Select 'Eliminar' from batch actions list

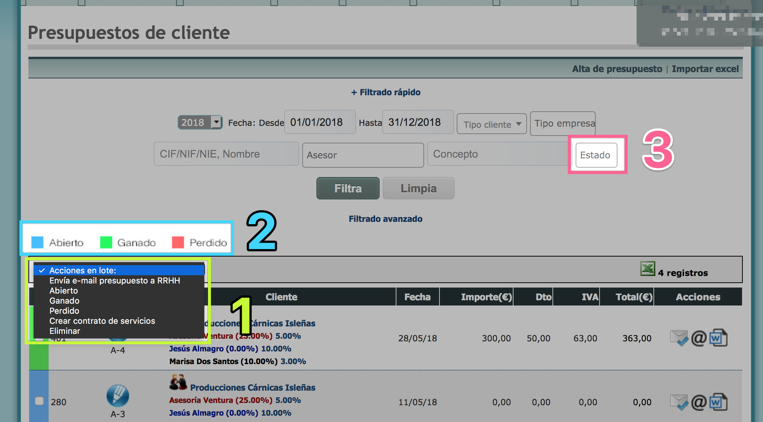pos(65,331)
